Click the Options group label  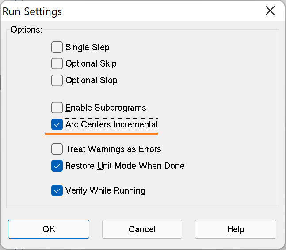[x=27, y=30]
